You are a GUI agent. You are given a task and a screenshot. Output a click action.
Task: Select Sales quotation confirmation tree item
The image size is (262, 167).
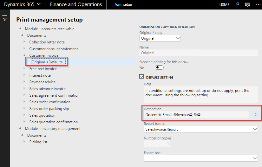54,122
